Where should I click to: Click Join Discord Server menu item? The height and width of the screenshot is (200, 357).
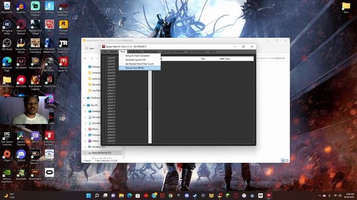196,52
